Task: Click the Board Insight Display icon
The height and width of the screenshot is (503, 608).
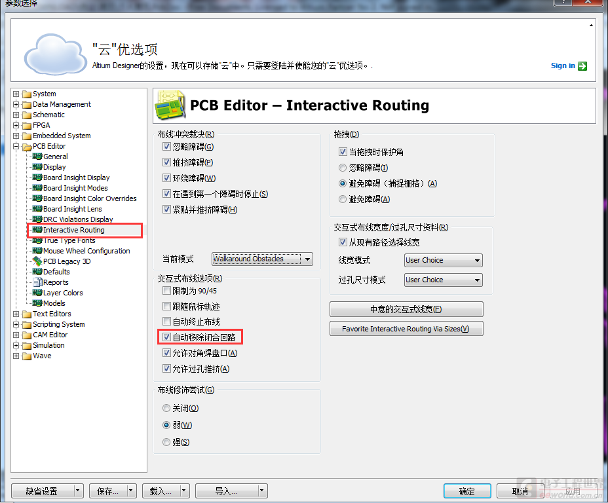Action: 37,177
